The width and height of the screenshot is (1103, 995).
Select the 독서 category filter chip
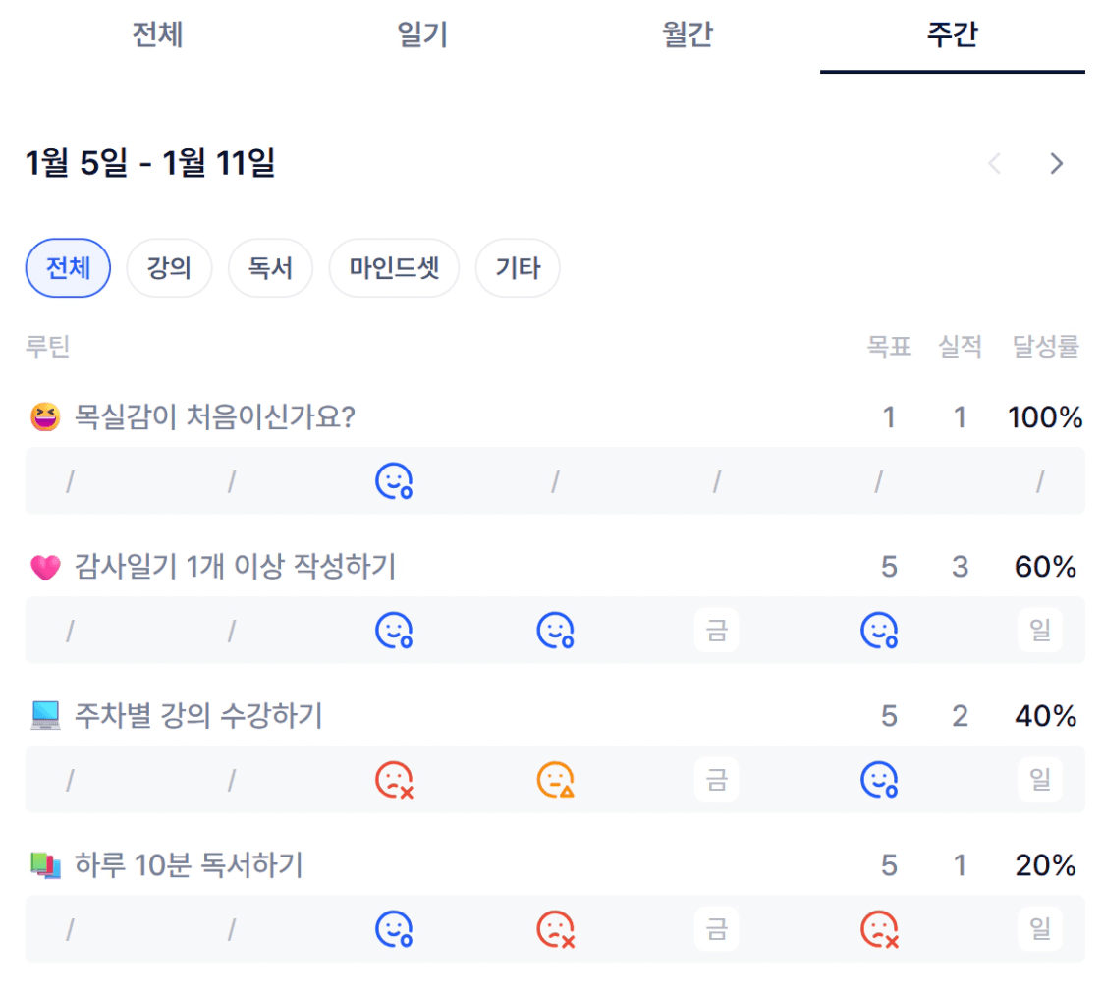tap(270, 268)
